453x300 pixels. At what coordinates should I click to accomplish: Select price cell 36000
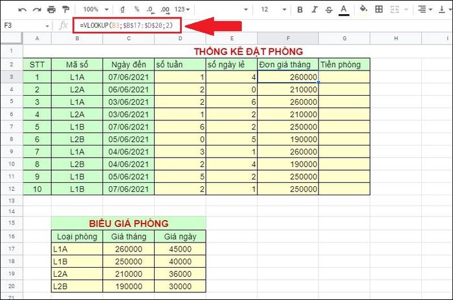click(180, 273)
